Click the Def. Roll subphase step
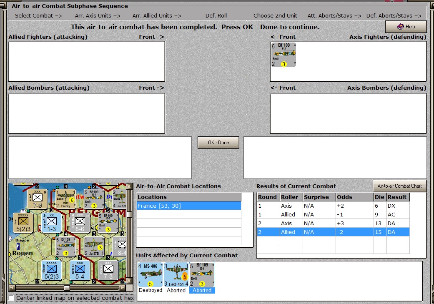Viewport: 434px width, 304px height. pyautogui.click(x=216, y=16)
